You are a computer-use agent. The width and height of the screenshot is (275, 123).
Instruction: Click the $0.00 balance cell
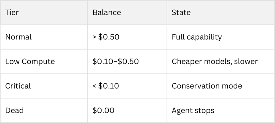pos(103,110)
